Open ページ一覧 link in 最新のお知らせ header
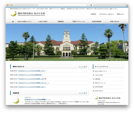Screen dimensions: 134x113 click(82, 67)
